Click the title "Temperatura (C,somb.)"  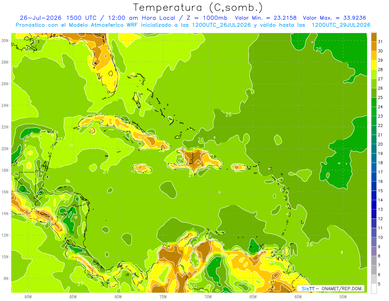(x=198, y=7)
